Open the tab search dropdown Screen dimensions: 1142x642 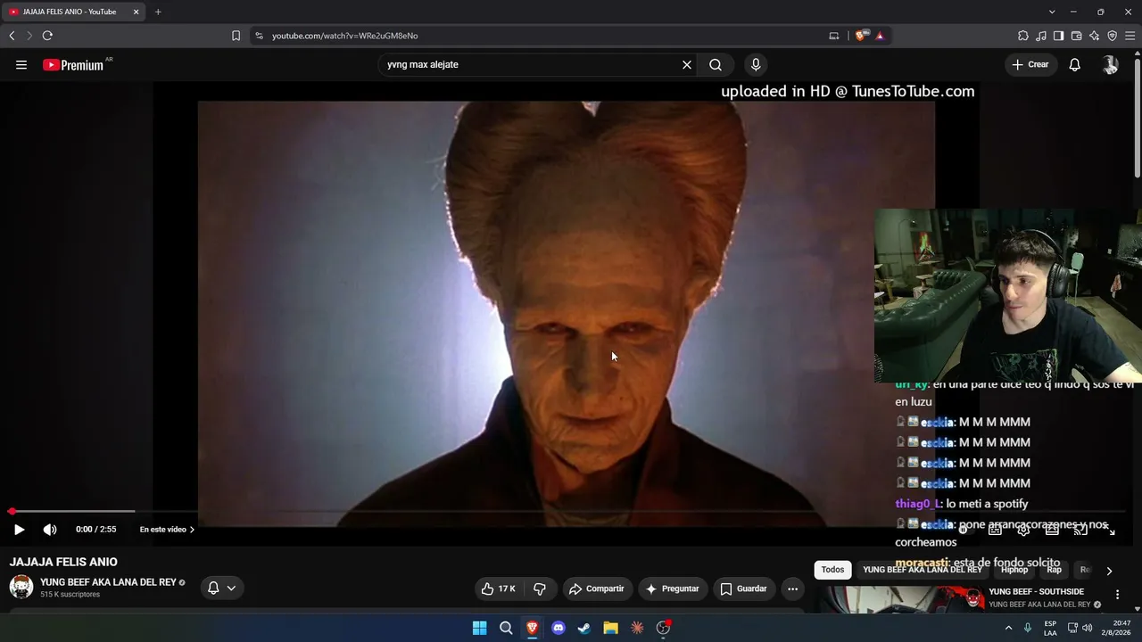(1052, 12)
